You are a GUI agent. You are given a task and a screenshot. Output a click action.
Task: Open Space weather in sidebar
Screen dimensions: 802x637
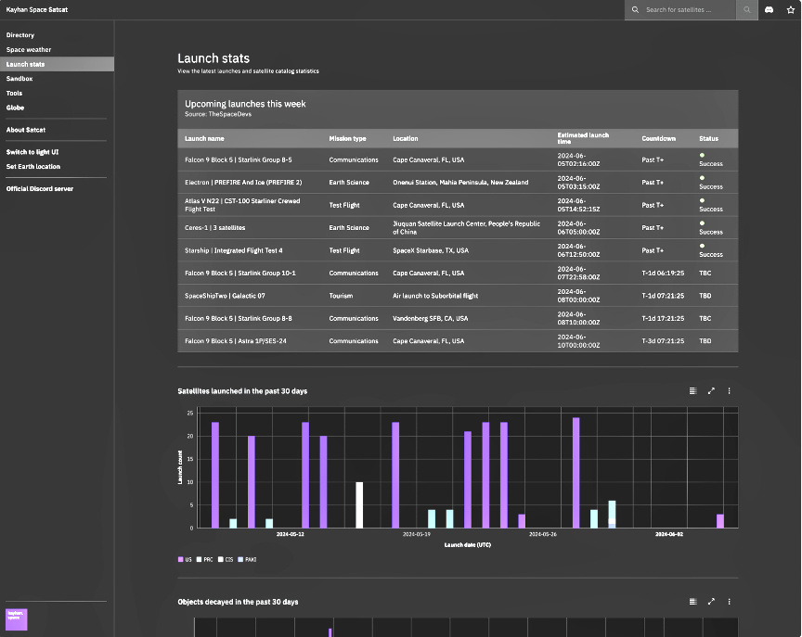coord(29,50)
